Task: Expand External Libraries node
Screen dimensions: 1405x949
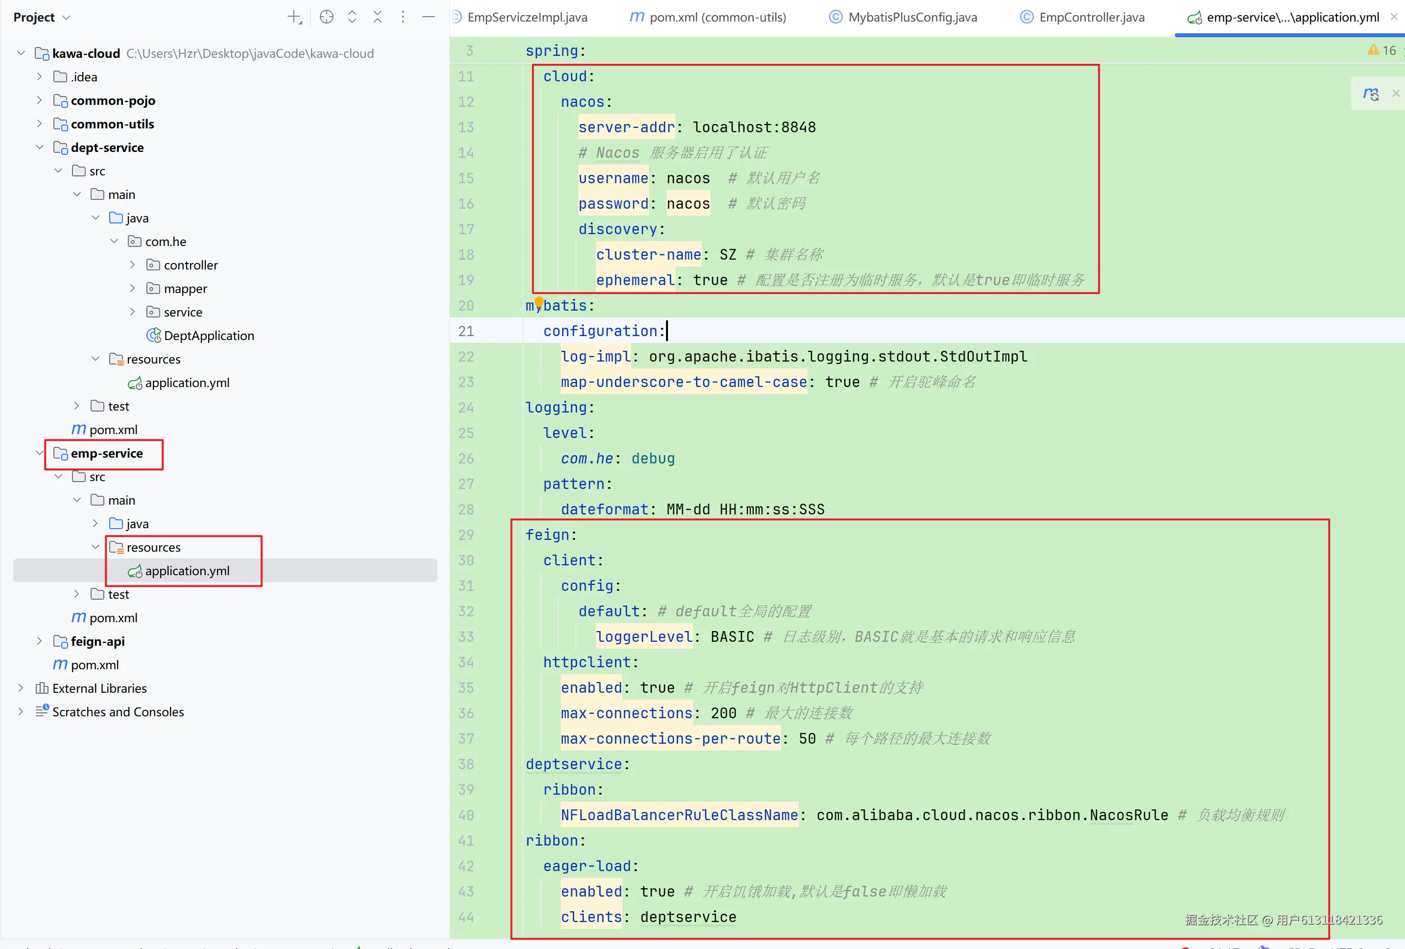Action: click(21, 688)
